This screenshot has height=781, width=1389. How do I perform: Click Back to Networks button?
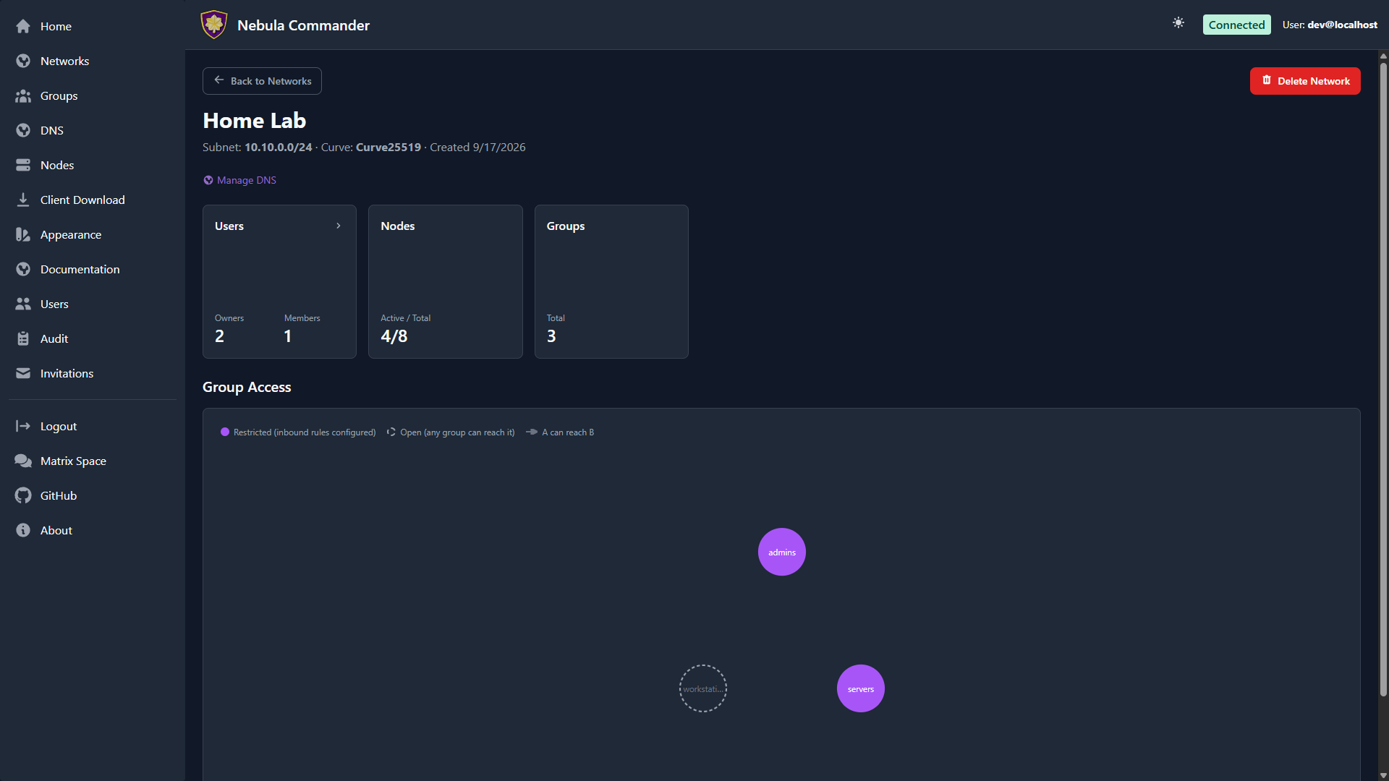(262, 81)
